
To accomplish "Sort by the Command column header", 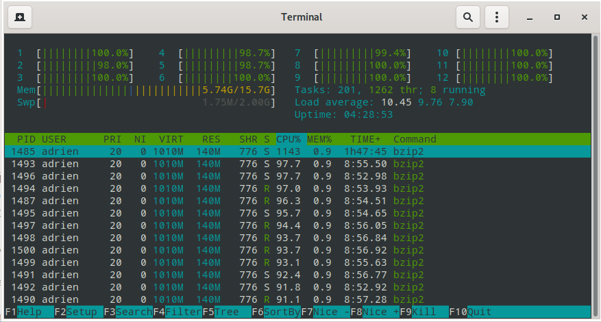I will click(415, 139).
